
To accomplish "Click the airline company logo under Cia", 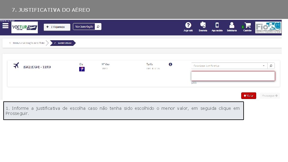I will click(x=82, y=69).
